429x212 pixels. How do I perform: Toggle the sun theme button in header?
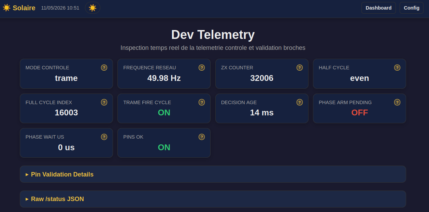(92, 8)
